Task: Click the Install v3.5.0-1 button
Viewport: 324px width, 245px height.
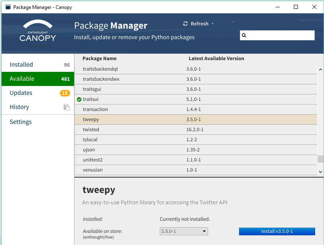Action: 277,231
